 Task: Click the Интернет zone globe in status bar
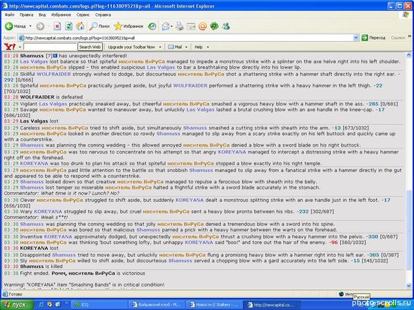[x=342, y=294]
